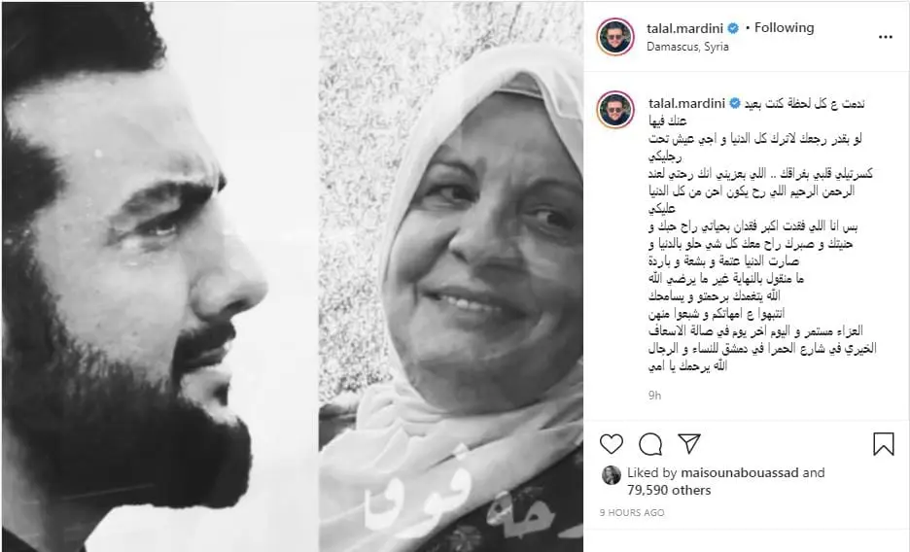Click the woman's photo in the post image
Viewport: 910px width, 552px height.
tap(451, 276)
